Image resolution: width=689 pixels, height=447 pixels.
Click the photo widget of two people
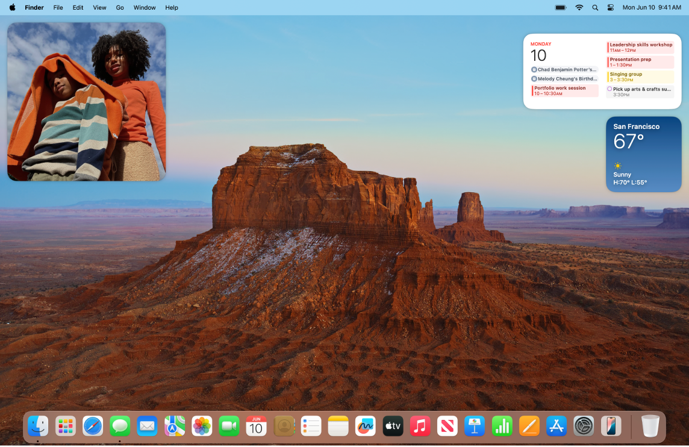[86, 101]
